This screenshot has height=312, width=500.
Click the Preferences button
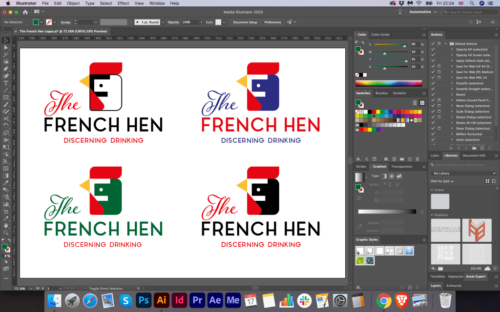coord(272,22)
